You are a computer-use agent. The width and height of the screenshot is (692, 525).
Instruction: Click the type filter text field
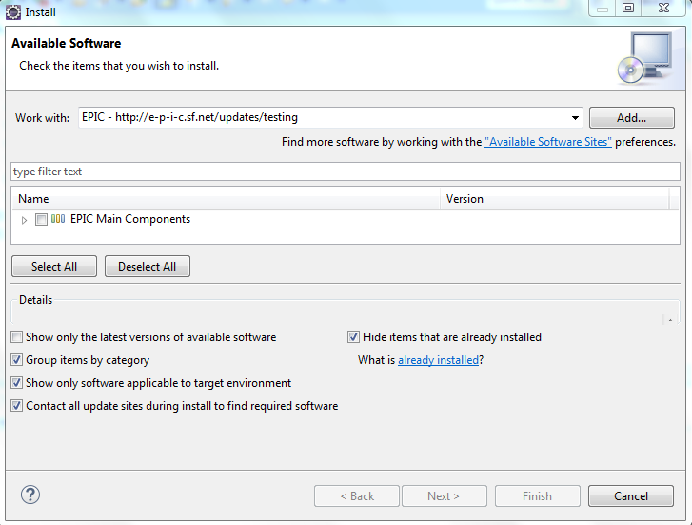click(346, 172)
